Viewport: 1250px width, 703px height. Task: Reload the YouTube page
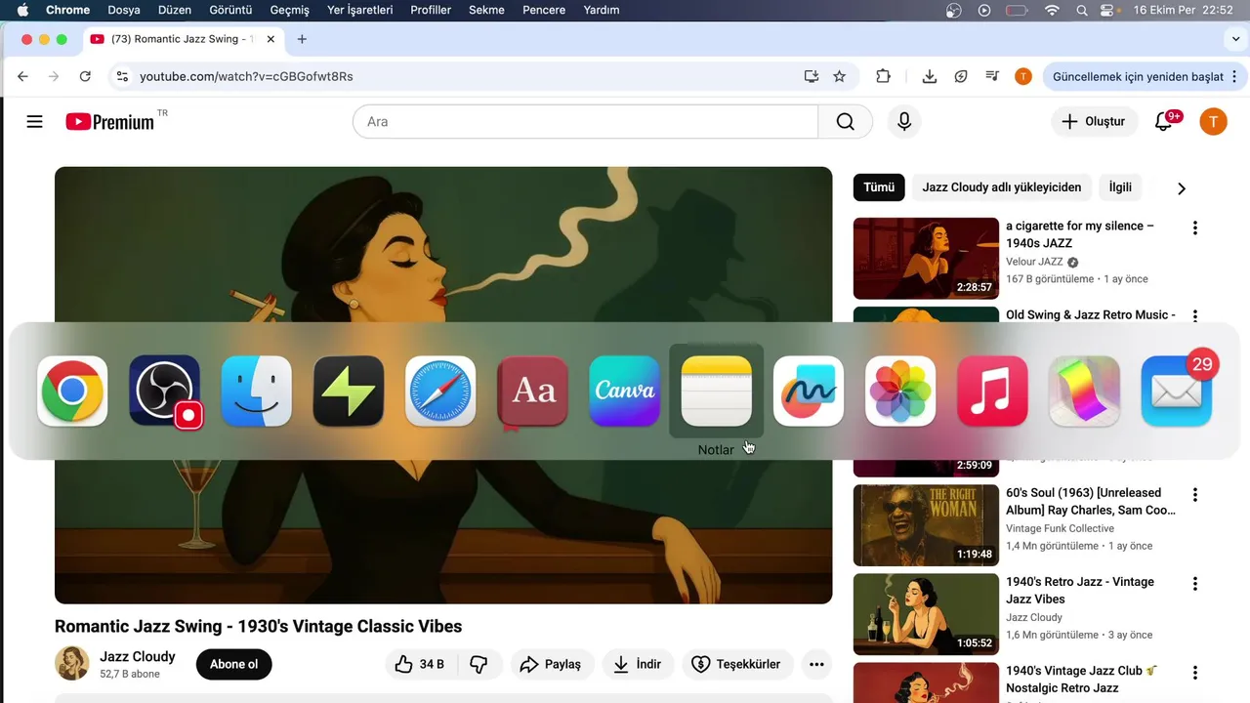tap(85, 76)
